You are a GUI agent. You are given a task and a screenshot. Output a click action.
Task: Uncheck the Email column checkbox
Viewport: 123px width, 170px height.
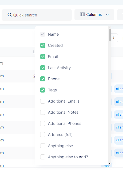pos(43,57)
